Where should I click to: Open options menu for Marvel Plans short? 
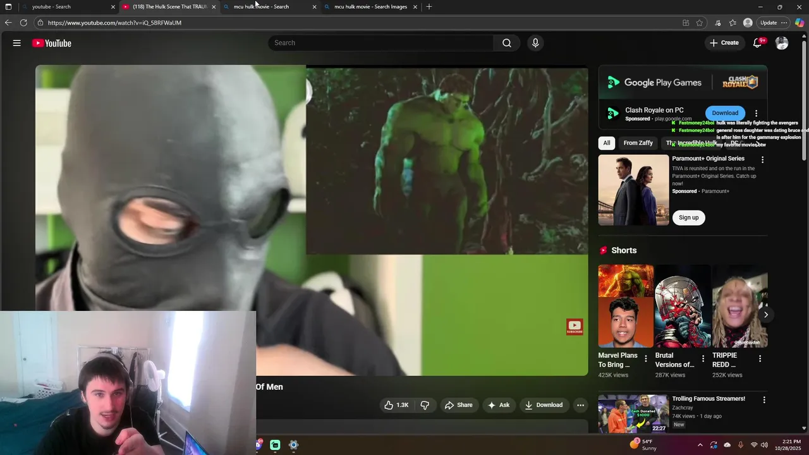(645, 358)
